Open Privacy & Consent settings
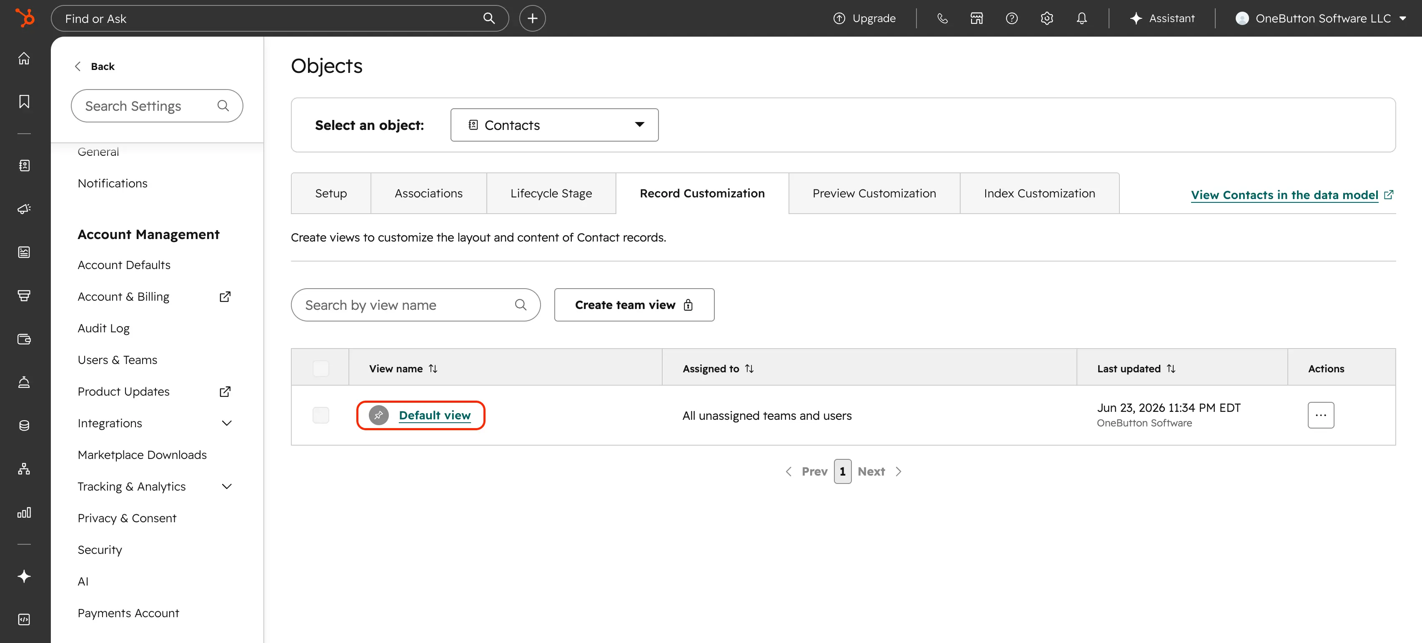Image resolution: width=1422 pixels, height=643 pixels. 127,518
